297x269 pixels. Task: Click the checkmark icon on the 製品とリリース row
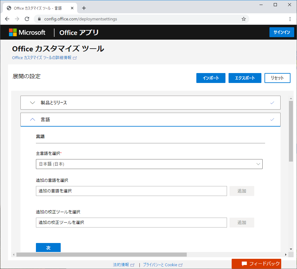coord(272,102)
